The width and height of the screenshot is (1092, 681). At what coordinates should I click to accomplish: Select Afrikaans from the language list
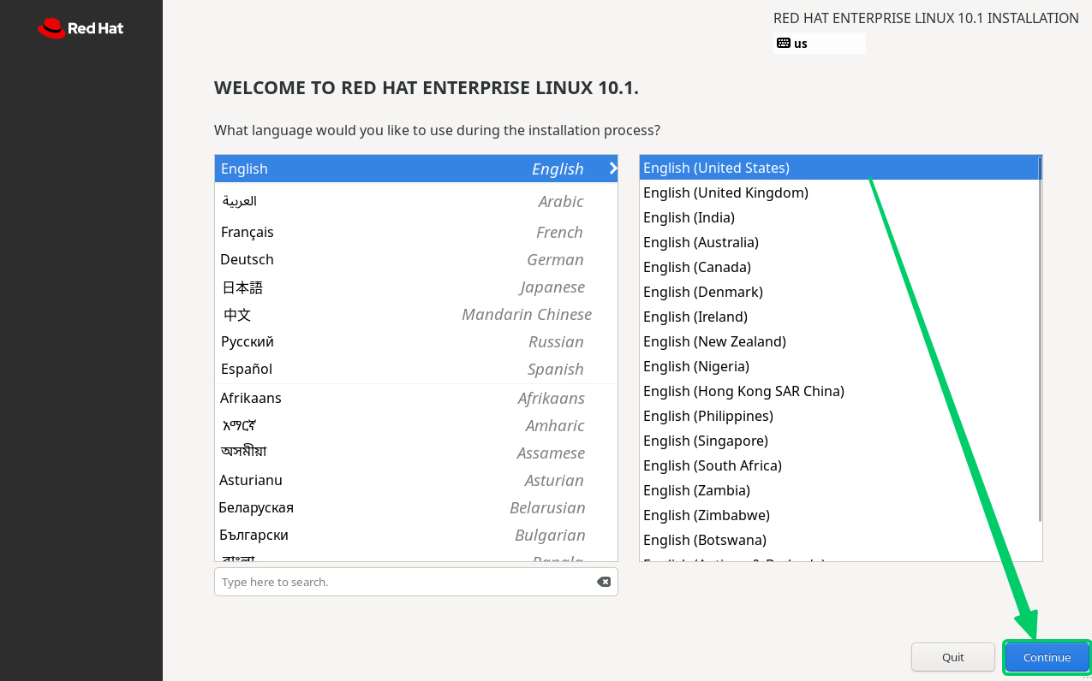tap(416, 398)
